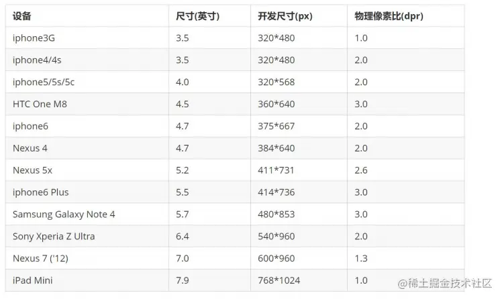Click the 4.7 size in the Nexus 4 row
This screenshot has height=299, width=502.
(x=182, y=148)
